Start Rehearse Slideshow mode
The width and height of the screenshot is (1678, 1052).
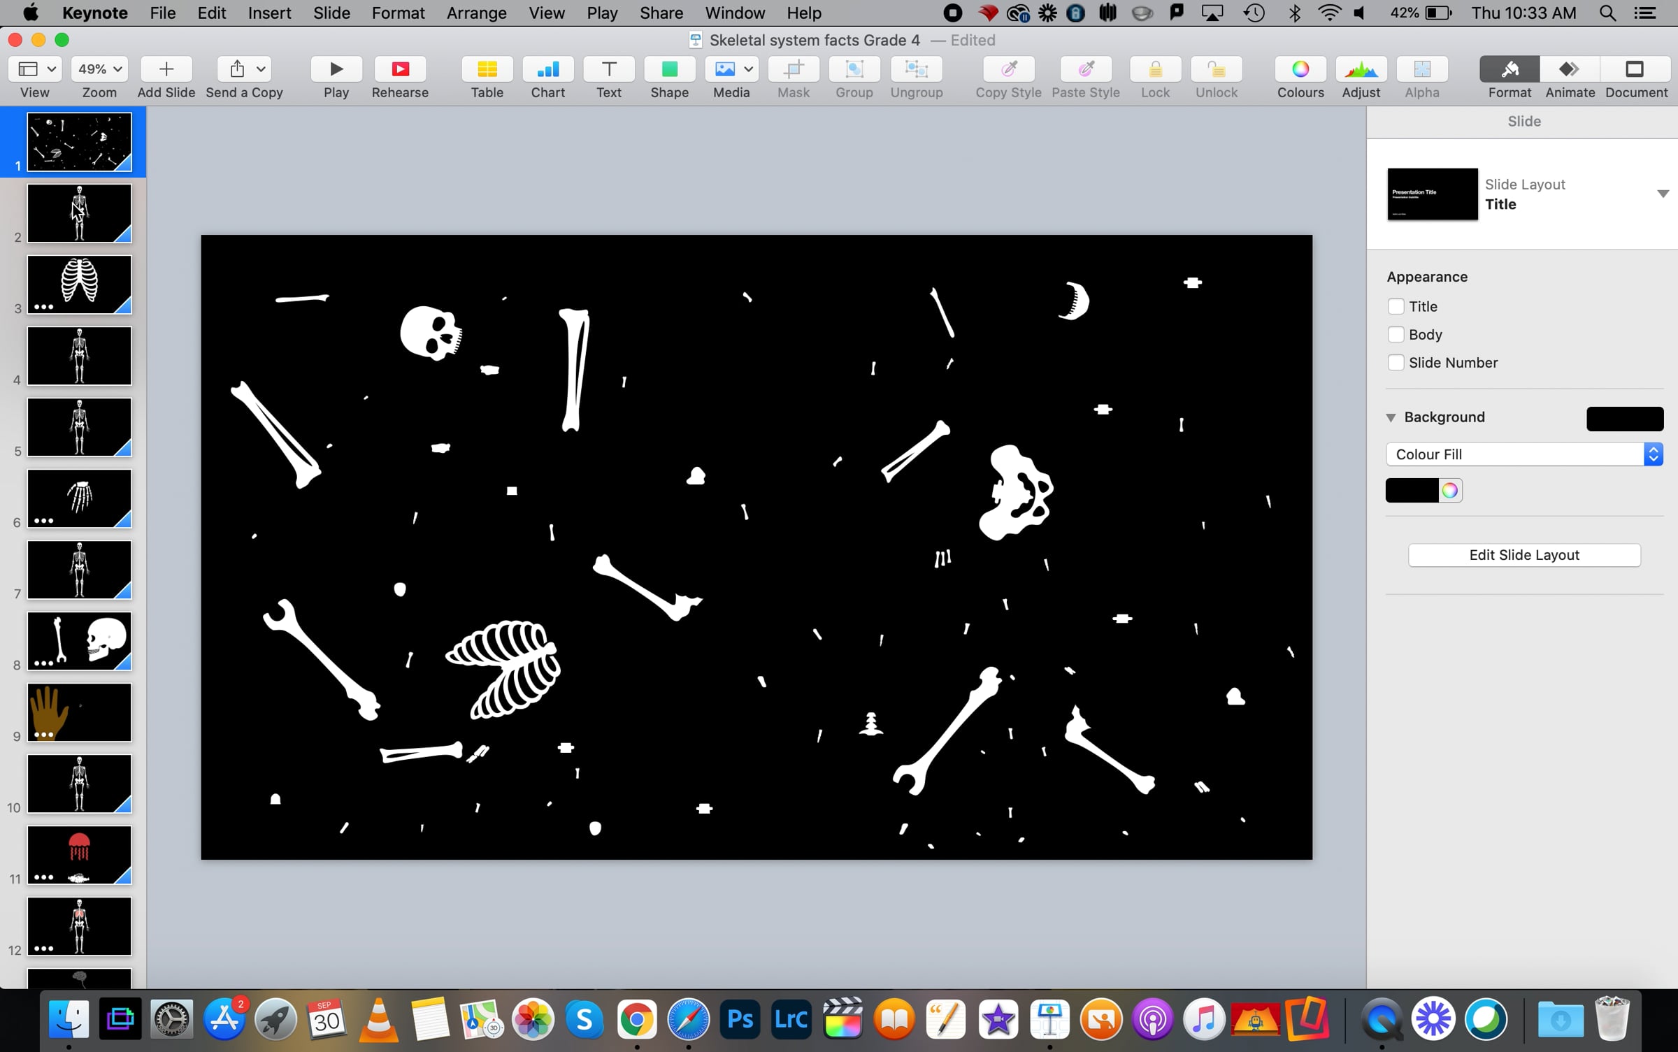(x=400, y=69)
